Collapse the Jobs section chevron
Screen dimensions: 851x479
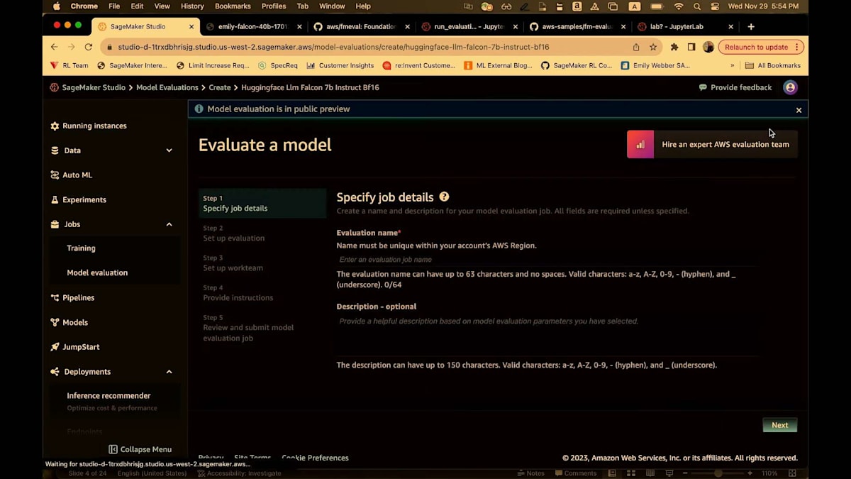point(169,224)
